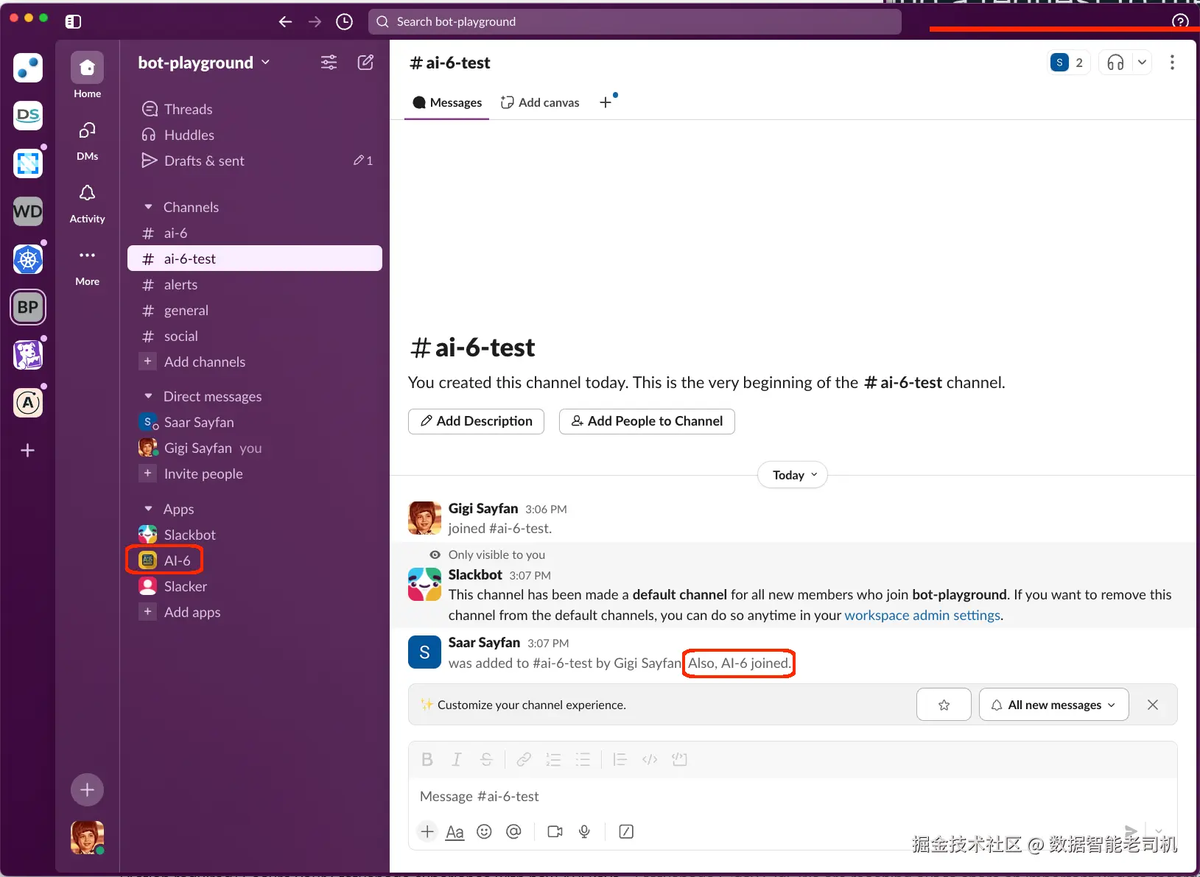The image size is (1200, 877).
Task: Open the DMs view
Action: pos(87,139)
